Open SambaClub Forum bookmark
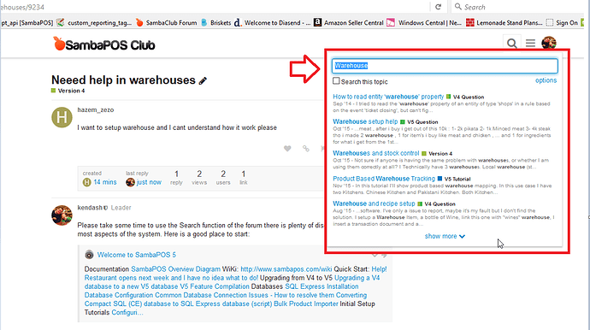 [x=167, y=23]
